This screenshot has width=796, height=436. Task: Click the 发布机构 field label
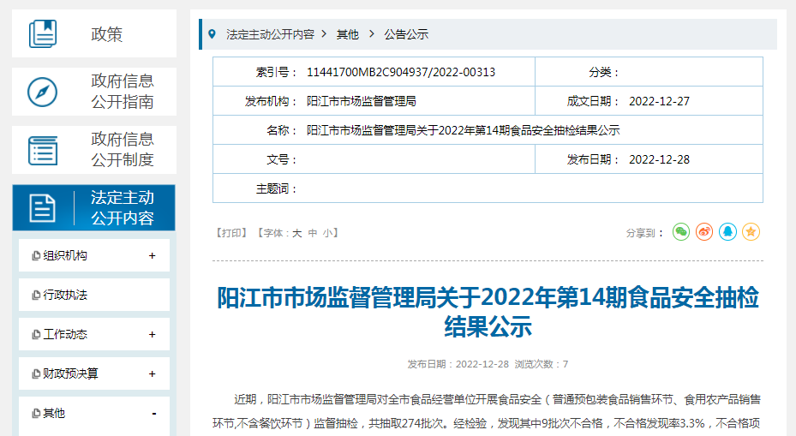tap(271, 102)
